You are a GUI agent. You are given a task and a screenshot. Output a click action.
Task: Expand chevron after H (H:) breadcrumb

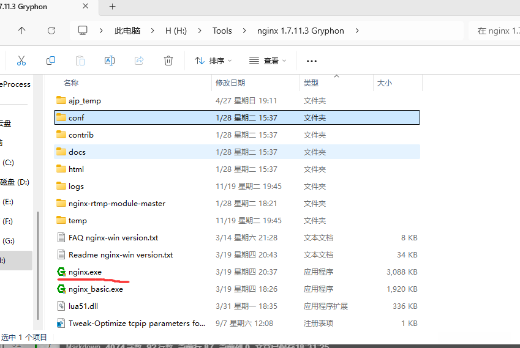(200, 31)
